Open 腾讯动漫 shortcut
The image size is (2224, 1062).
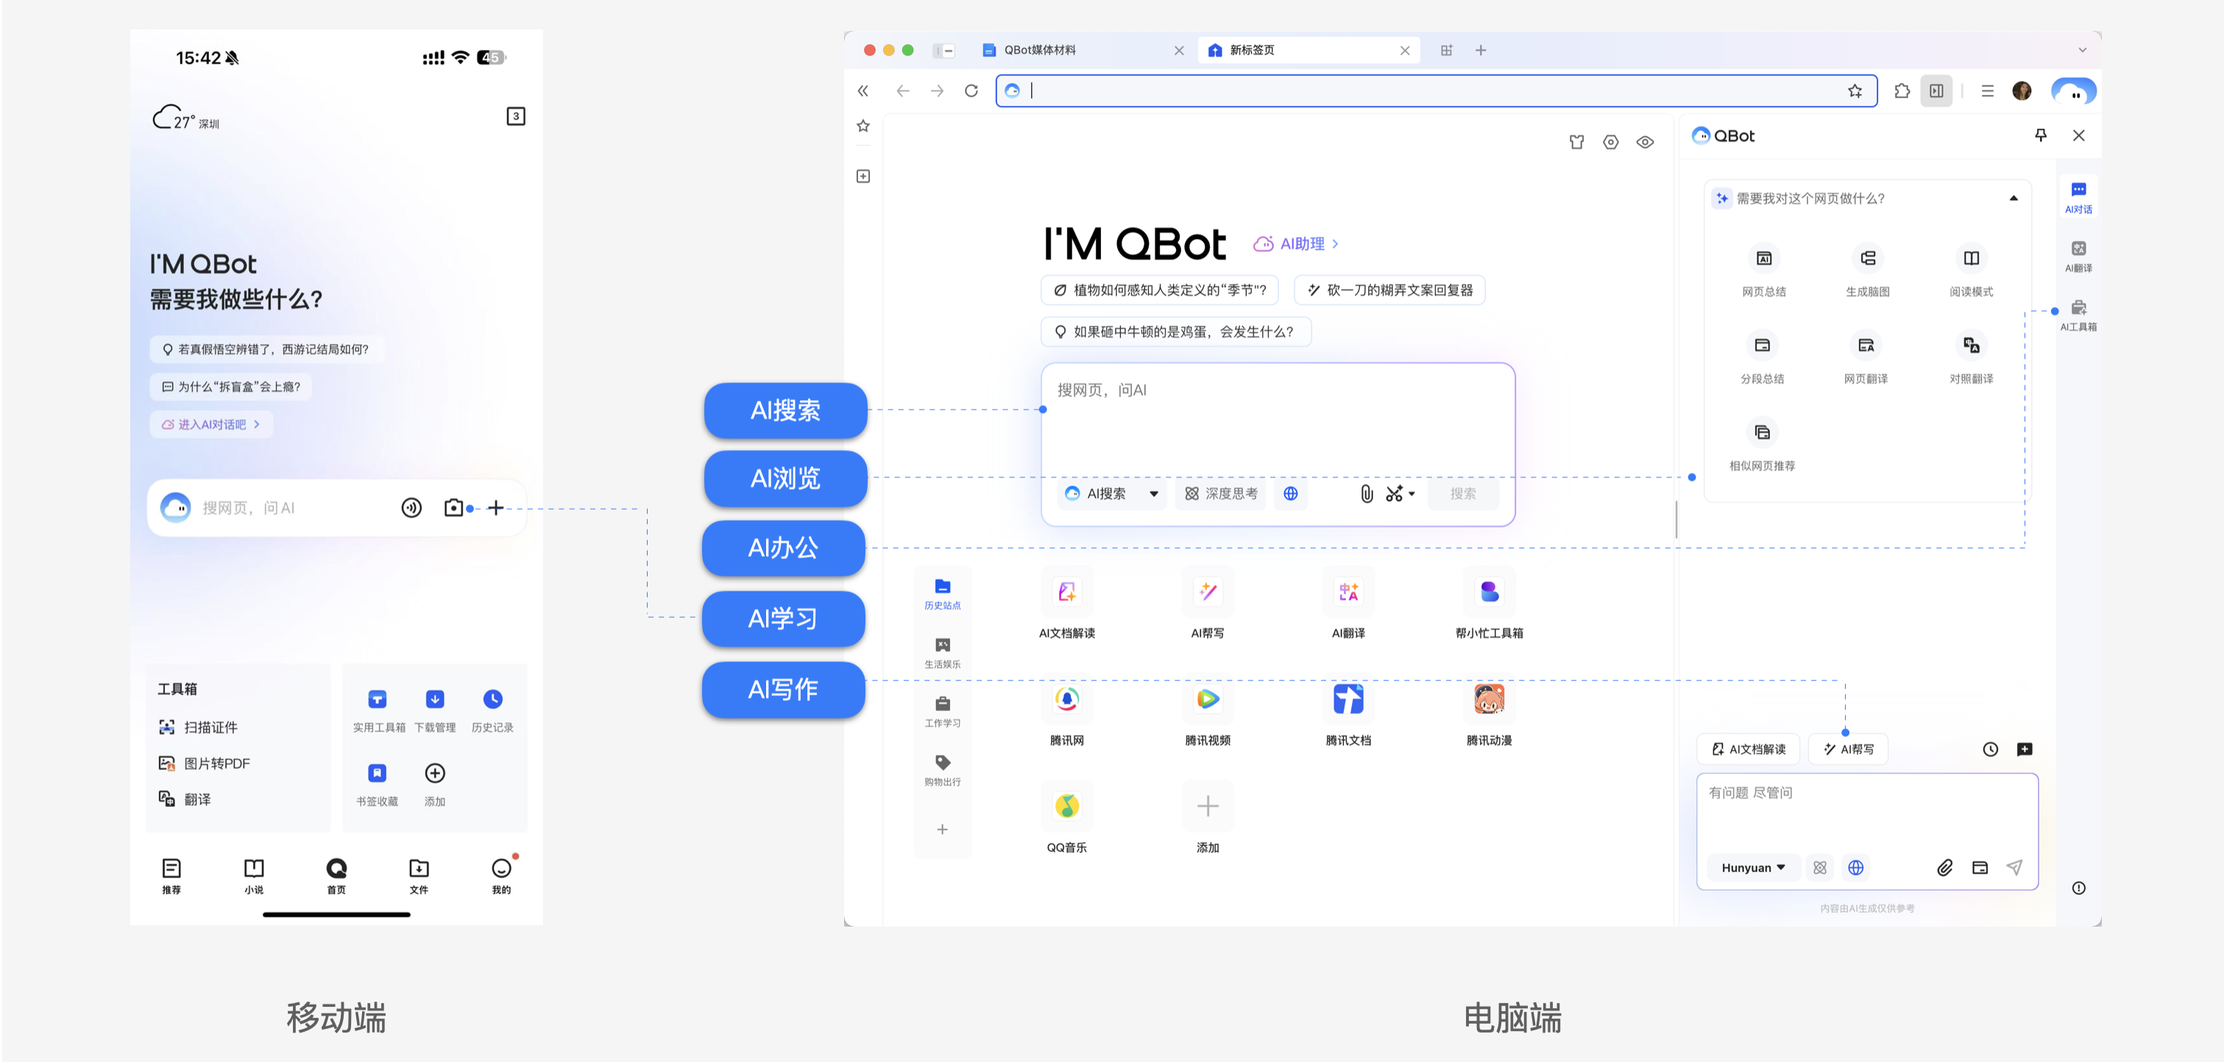[x=1488, y=710]
